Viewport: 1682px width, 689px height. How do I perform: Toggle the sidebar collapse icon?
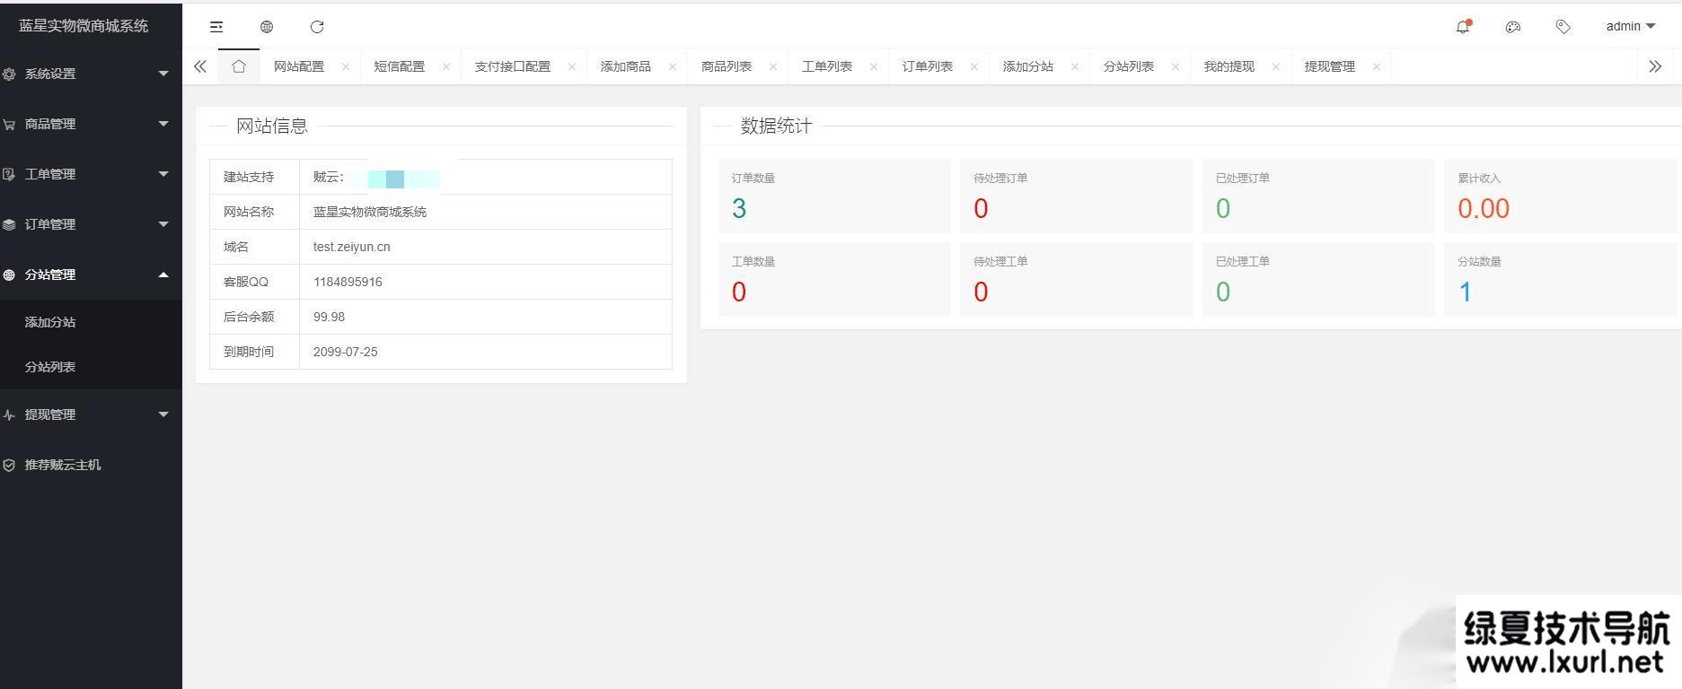pos(216,27)
